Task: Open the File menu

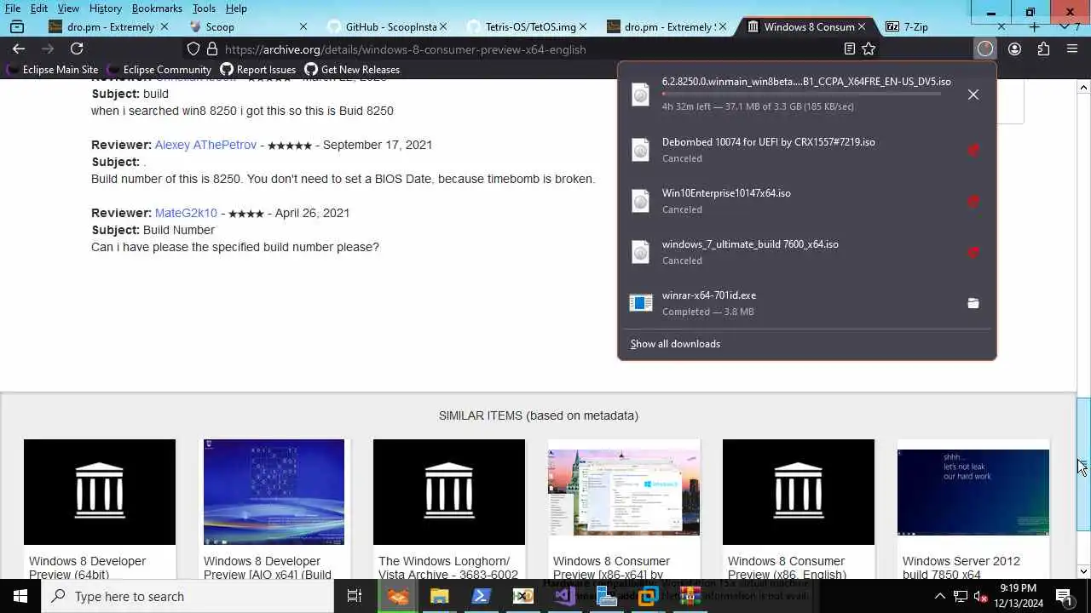Action: [x=13, y=8]
